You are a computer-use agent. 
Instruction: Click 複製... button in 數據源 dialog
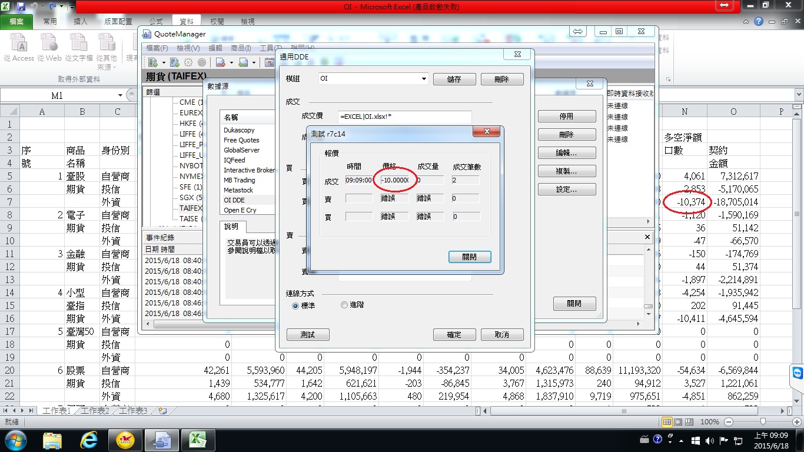567,171
